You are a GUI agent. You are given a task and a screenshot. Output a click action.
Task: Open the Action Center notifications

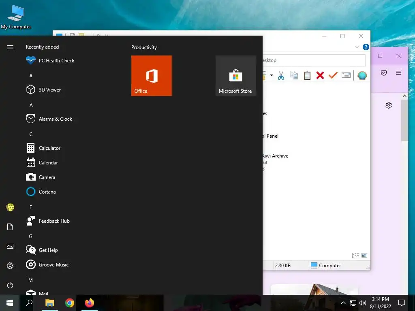pos(402,303)
